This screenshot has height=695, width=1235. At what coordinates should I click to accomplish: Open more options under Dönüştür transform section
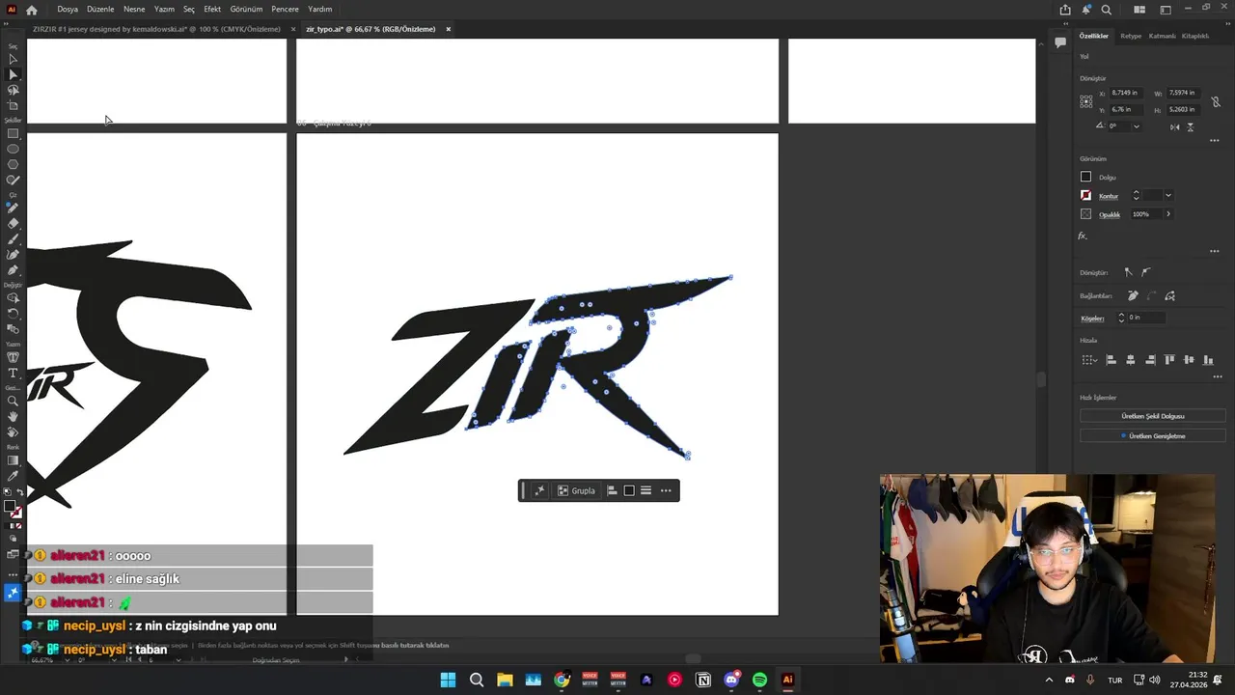[x=1214, y=141]
